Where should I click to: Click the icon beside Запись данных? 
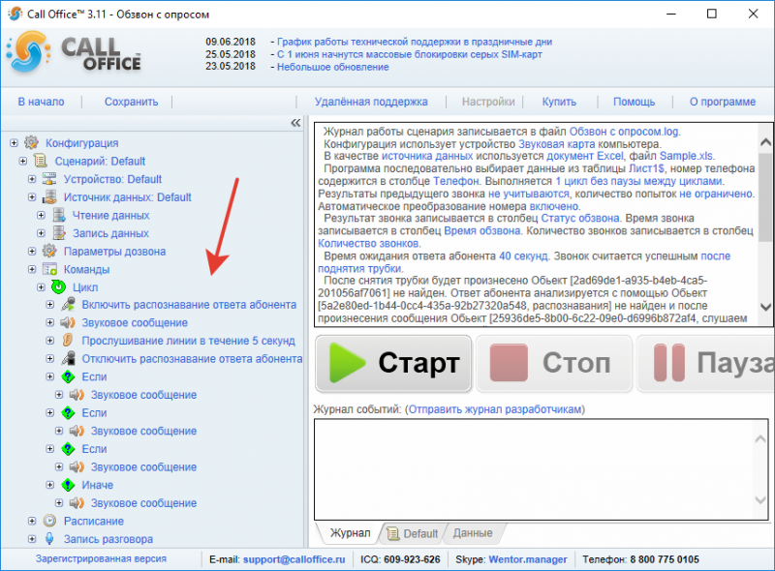tap(59, 233)
